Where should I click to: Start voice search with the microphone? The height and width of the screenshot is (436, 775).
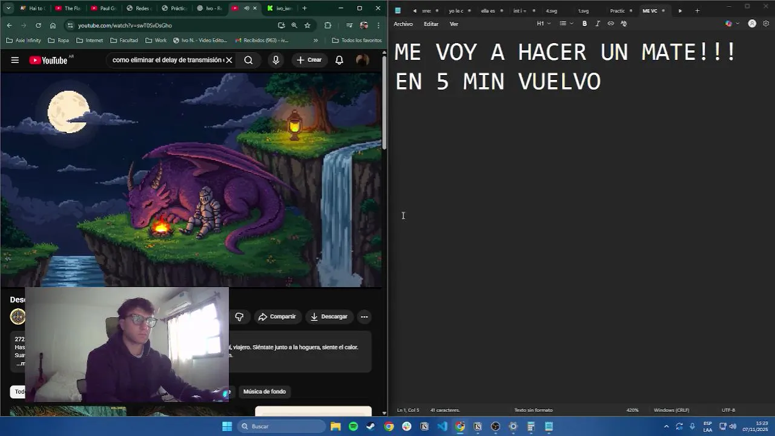tap(275, 60)
